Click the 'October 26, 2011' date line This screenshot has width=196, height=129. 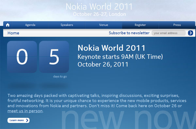[x=103, y=64]
